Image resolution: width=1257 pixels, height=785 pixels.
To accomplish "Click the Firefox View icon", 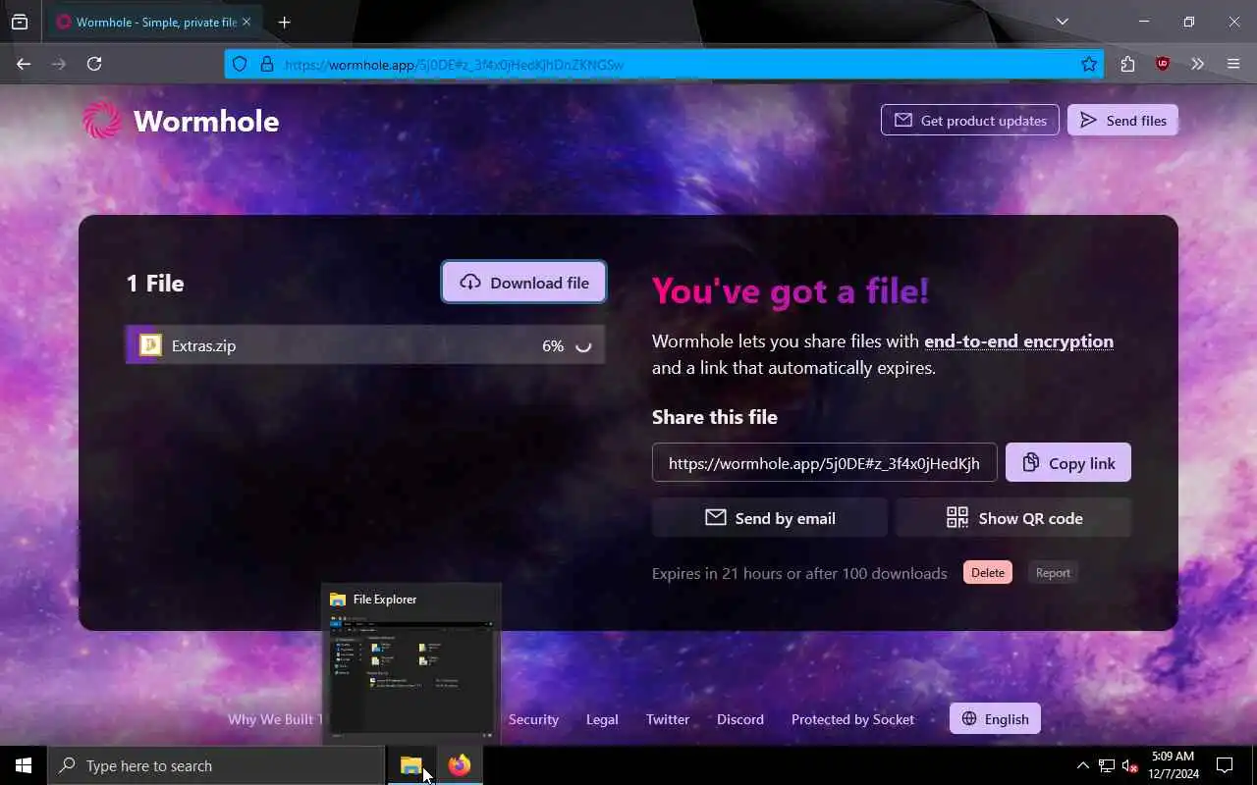I will pyautogui.click(x=20, y=22).
